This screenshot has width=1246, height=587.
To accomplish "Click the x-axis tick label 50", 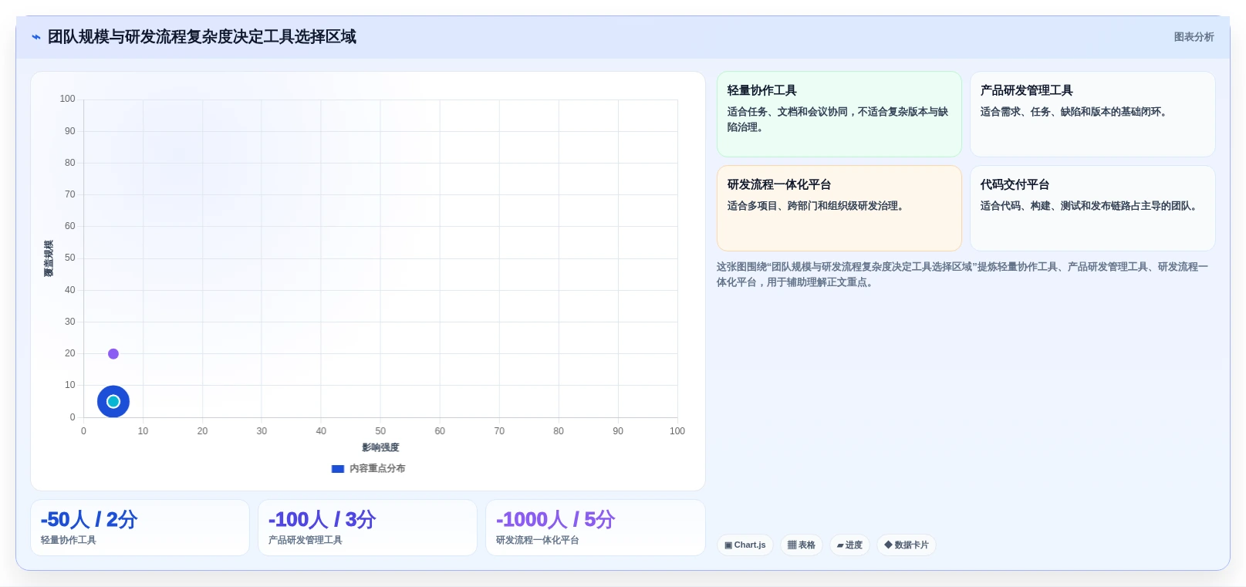I will (380, 431).
